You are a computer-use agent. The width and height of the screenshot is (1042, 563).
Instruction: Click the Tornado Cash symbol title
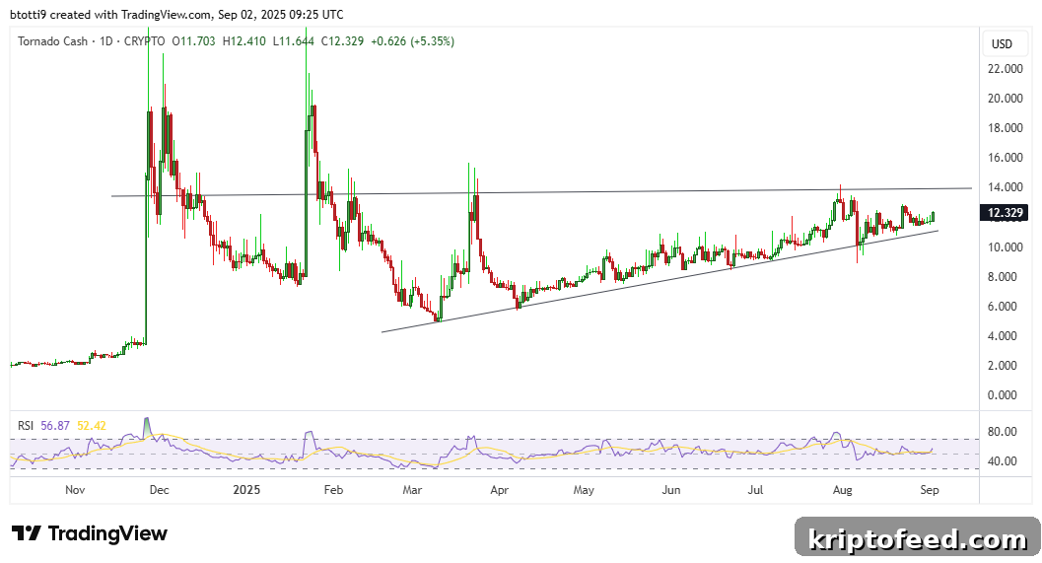pyautogui.click(x=52, y=41)
